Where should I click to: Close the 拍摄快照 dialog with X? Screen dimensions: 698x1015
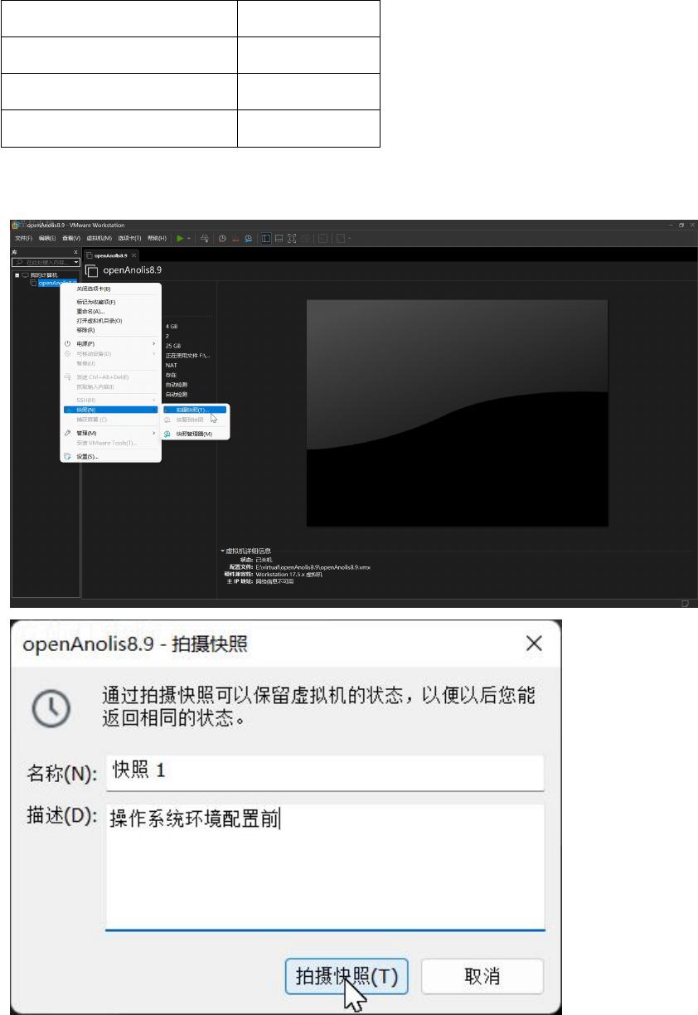(535, 643)
